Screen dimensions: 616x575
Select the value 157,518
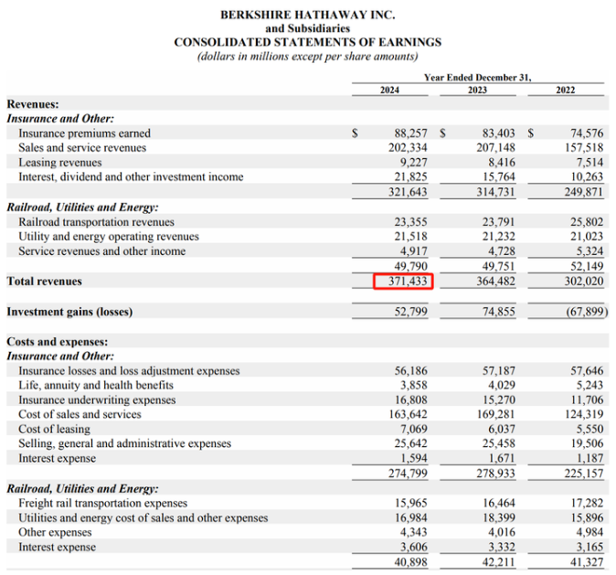click(x=584, y=148)
